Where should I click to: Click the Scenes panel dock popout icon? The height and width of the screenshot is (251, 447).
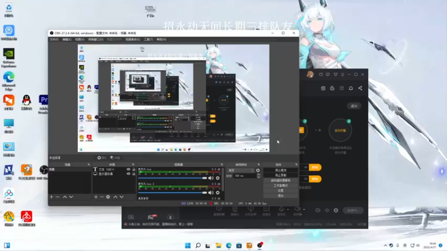89,165
